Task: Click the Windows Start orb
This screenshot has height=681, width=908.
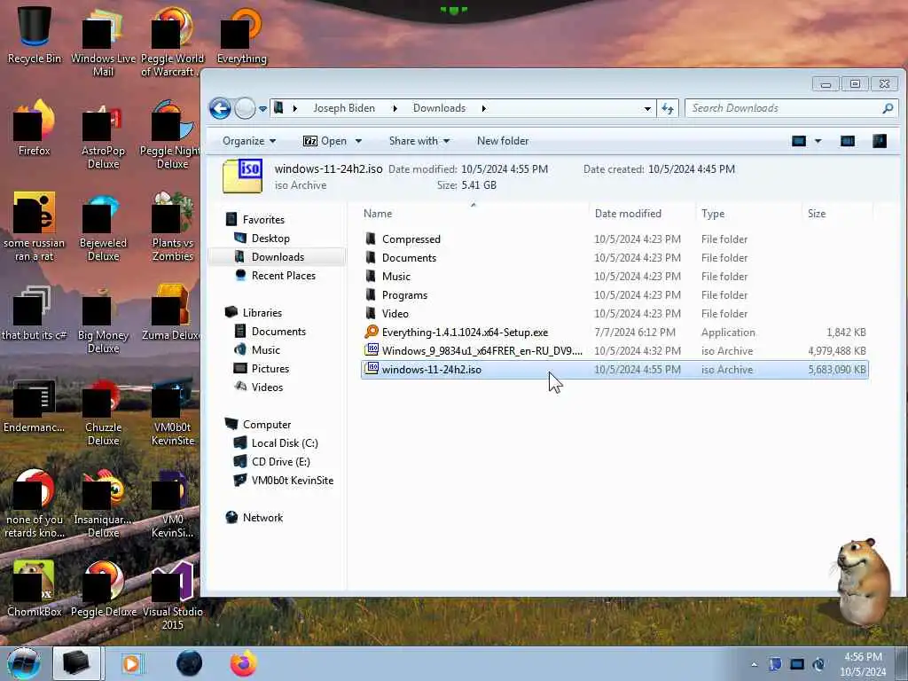Action: coord(24,663)
